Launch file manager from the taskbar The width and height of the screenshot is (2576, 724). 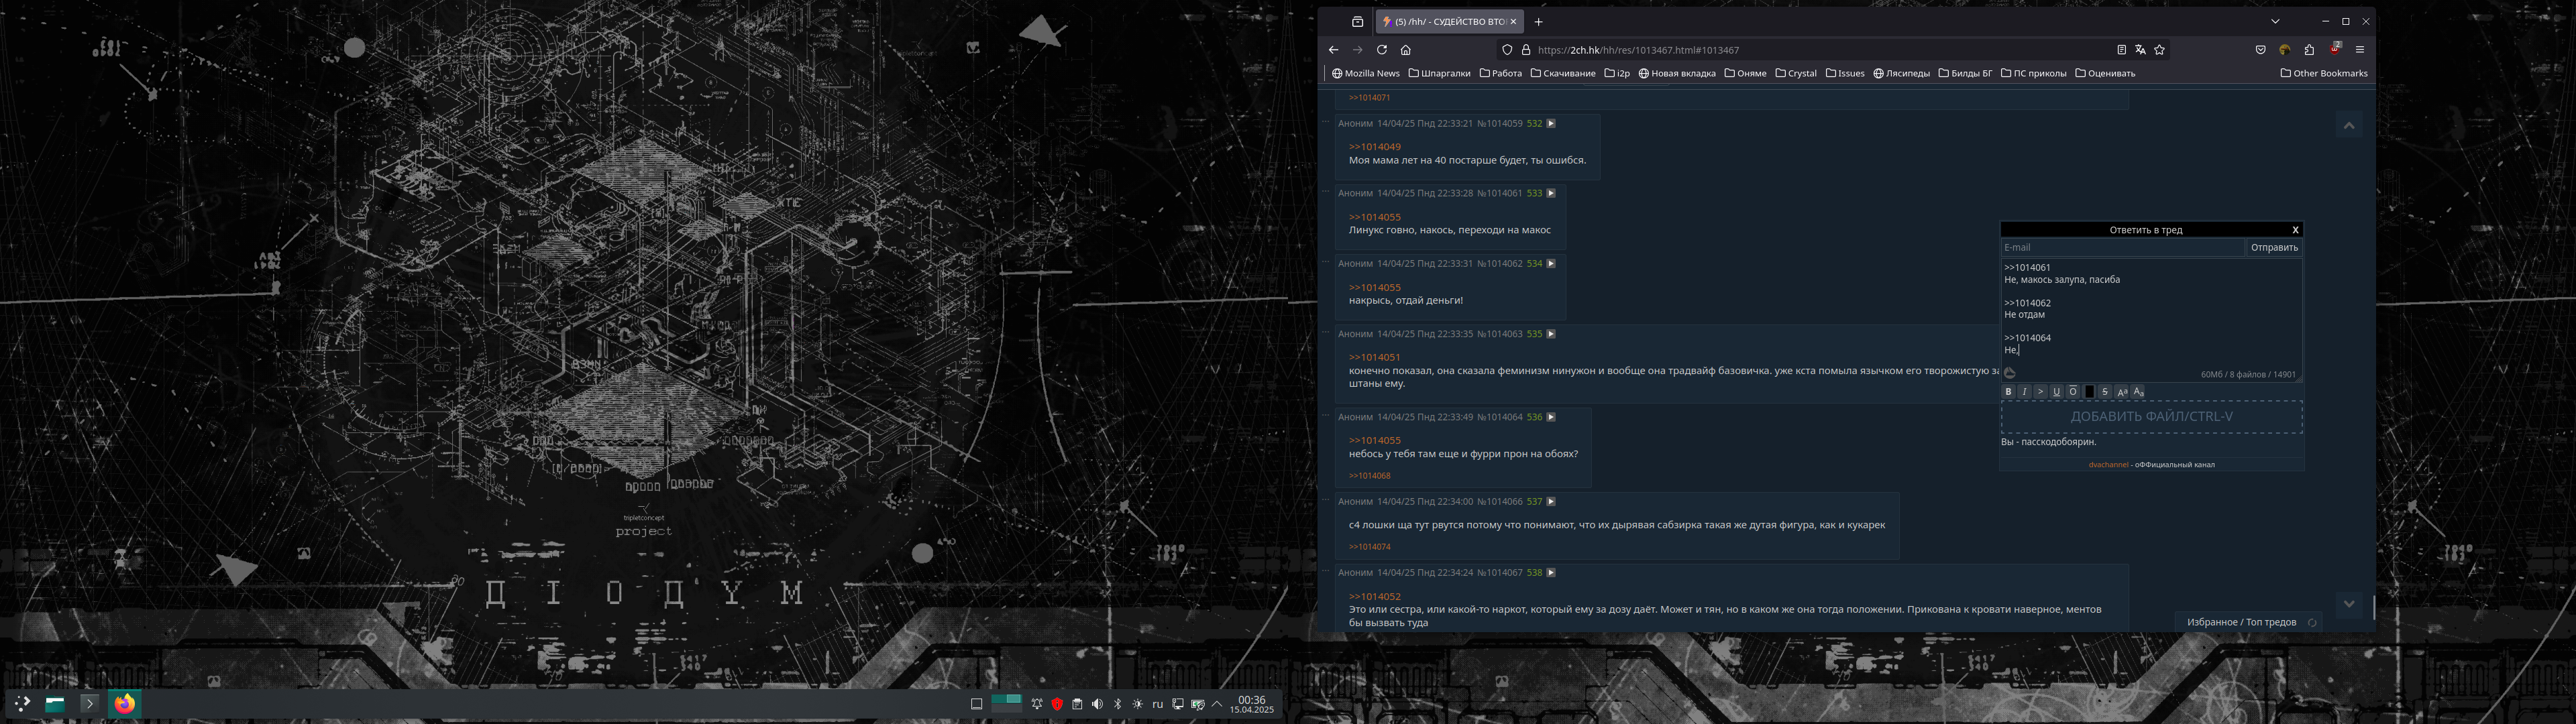click(x=56, y=704)
